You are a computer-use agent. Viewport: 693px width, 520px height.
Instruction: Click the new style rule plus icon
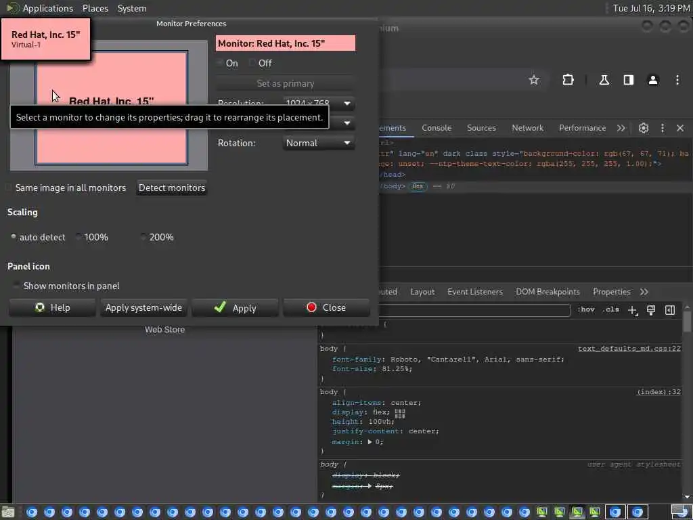(x=633, y=310)
